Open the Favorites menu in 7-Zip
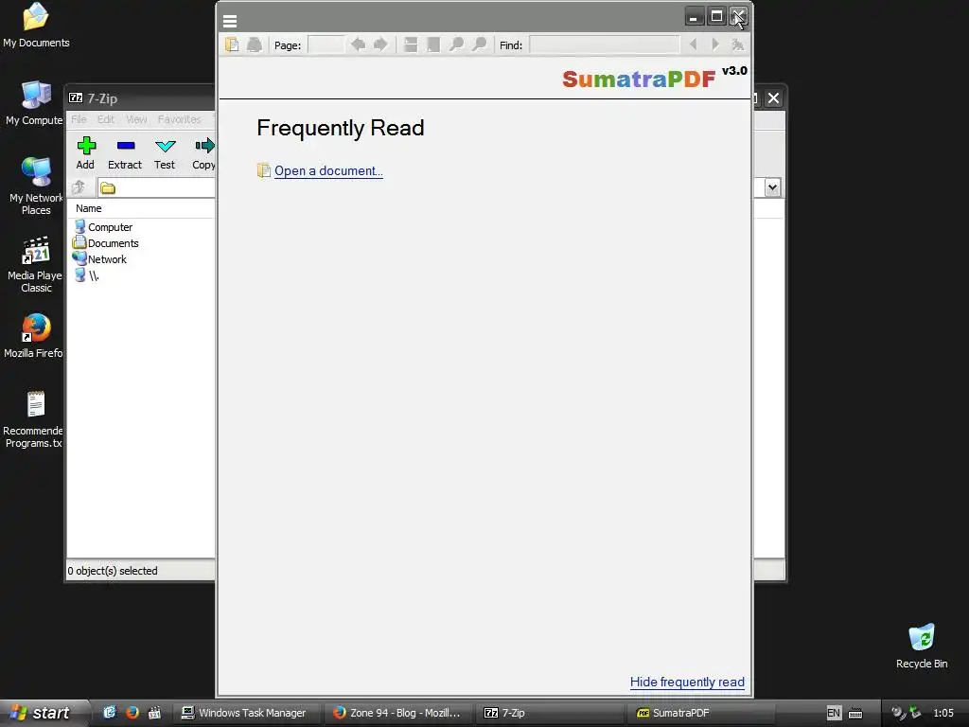Image resolution: width=969 pixels, height=727 pixels. point(179,119)
